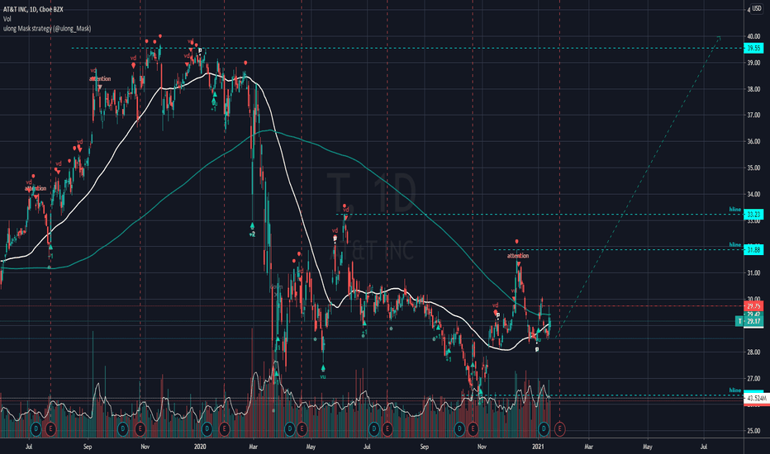Click the 33.23 hline price tag
The height and width of the screenshot is (454, 770).
click(x=753, y=215)
